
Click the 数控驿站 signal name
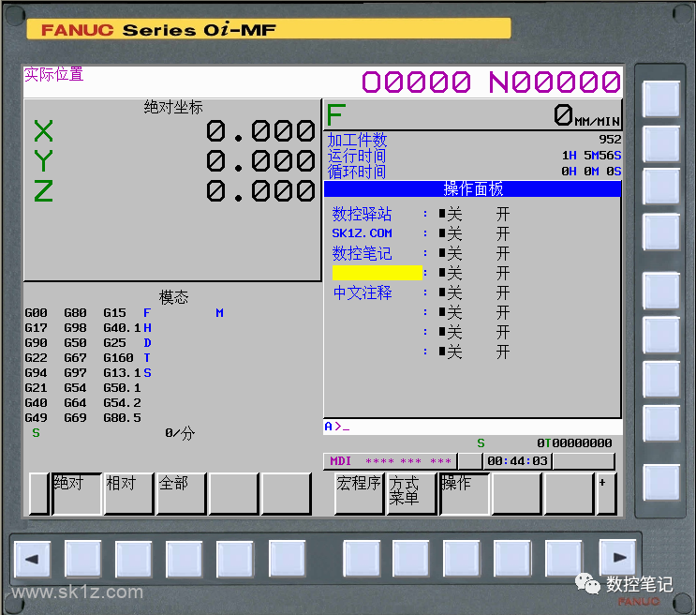coord(363,214)
